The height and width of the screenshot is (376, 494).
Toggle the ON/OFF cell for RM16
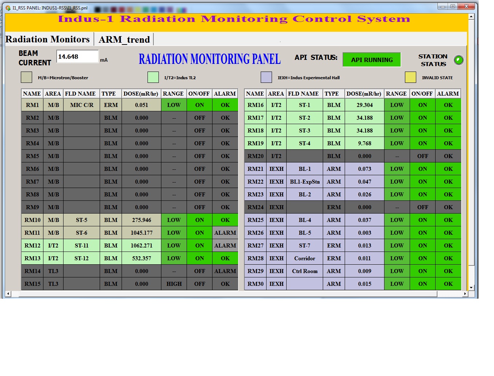422,105
